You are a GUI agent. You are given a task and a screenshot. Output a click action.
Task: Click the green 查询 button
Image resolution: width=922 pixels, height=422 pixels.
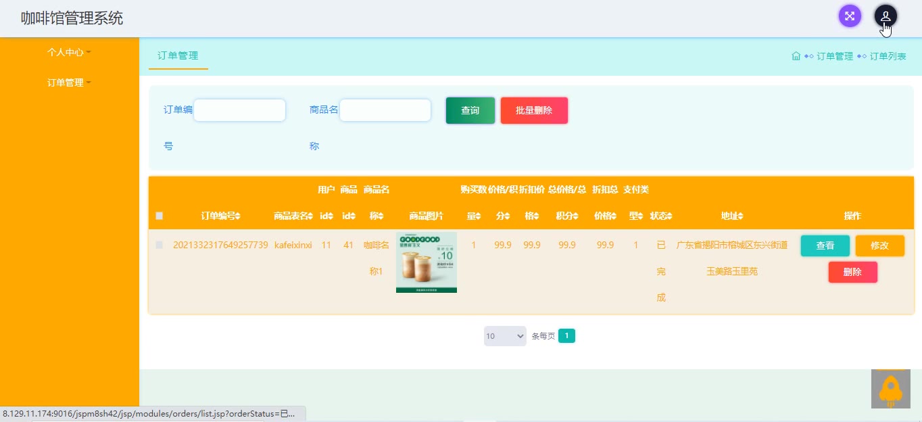tap(470, 110)
